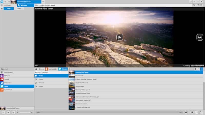Open the equalizer settings icon
Image resolution: width=205 pixels, height=115 pixels.
(192, 112)
